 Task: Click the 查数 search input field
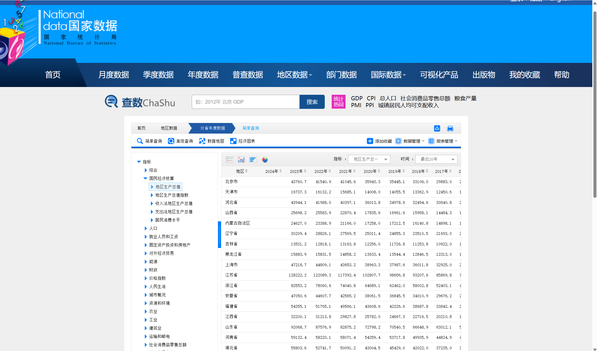[245, 102]
